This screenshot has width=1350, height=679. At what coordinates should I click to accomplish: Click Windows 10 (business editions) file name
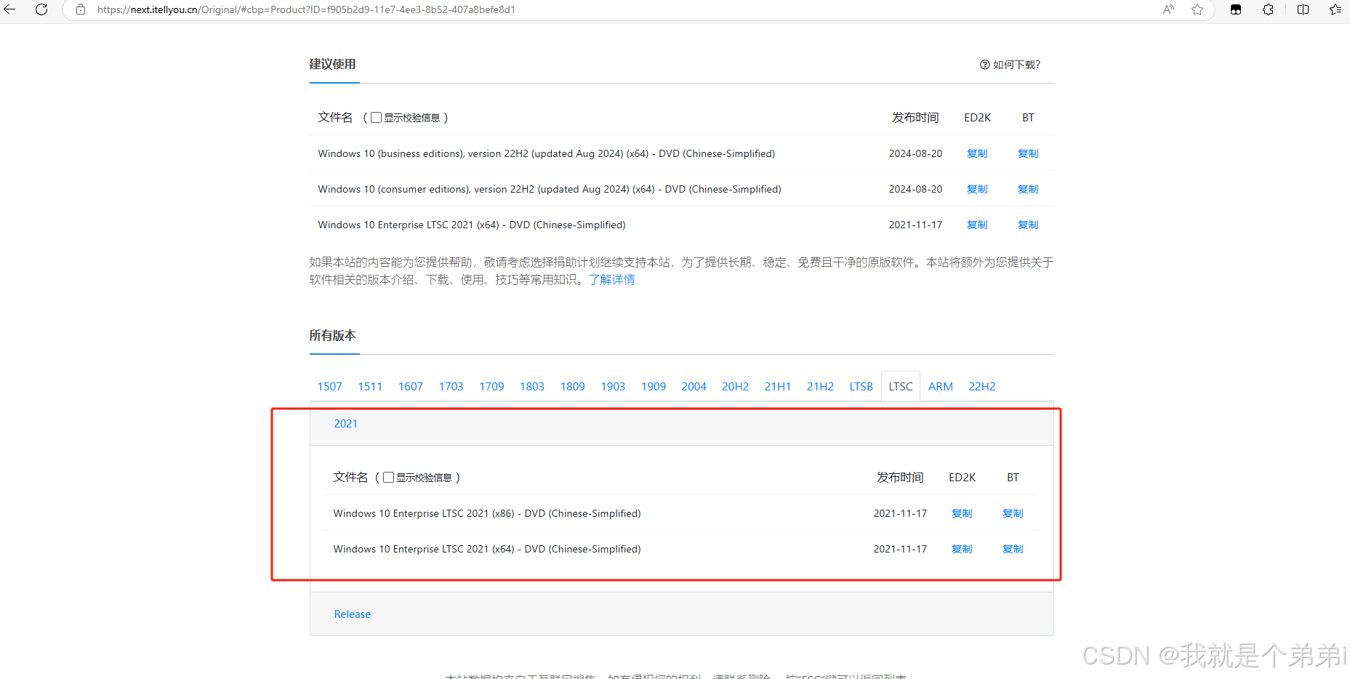(547, 153)
